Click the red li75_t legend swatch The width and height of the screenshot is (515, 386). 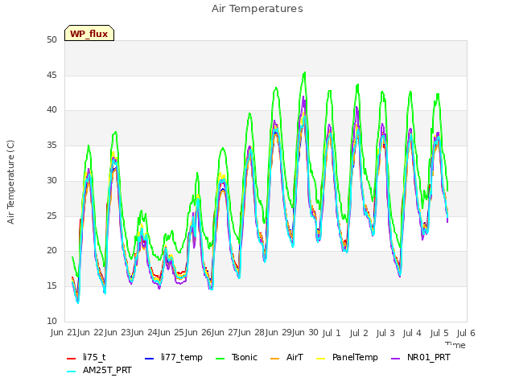[72, 359]
